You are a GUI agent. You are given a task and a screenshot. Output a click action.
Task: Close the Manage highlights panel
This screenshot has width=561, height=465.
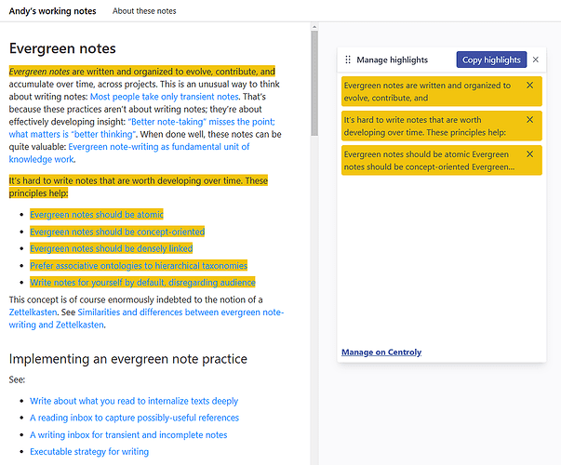point(536,60)
